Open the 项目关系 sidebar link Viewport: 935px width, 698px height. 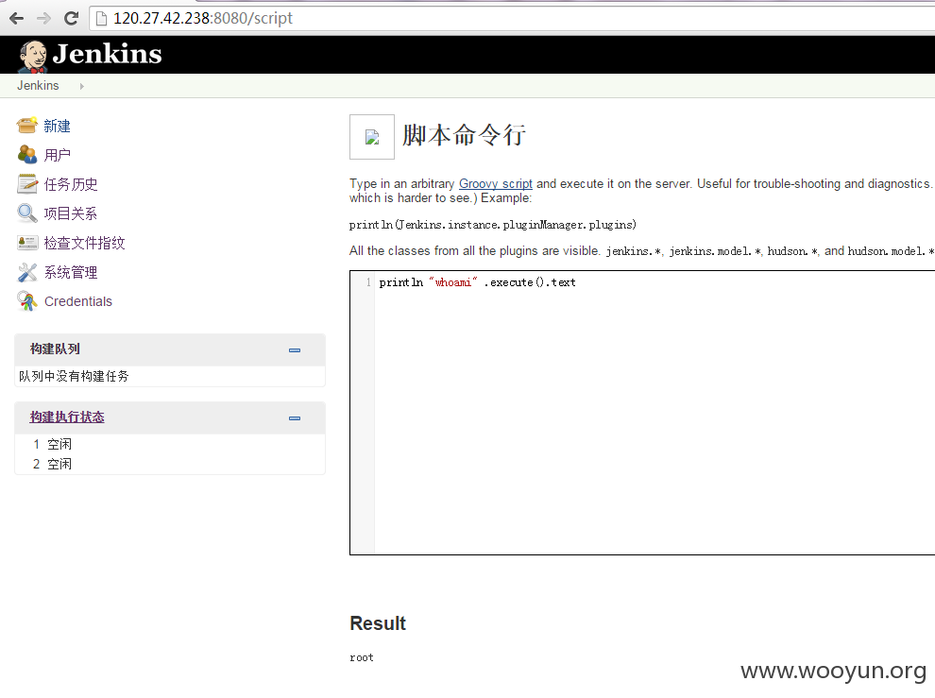click(x=71, y=213)
